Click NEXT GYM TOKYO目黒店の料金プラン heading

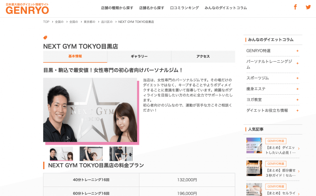coord(96,165)
